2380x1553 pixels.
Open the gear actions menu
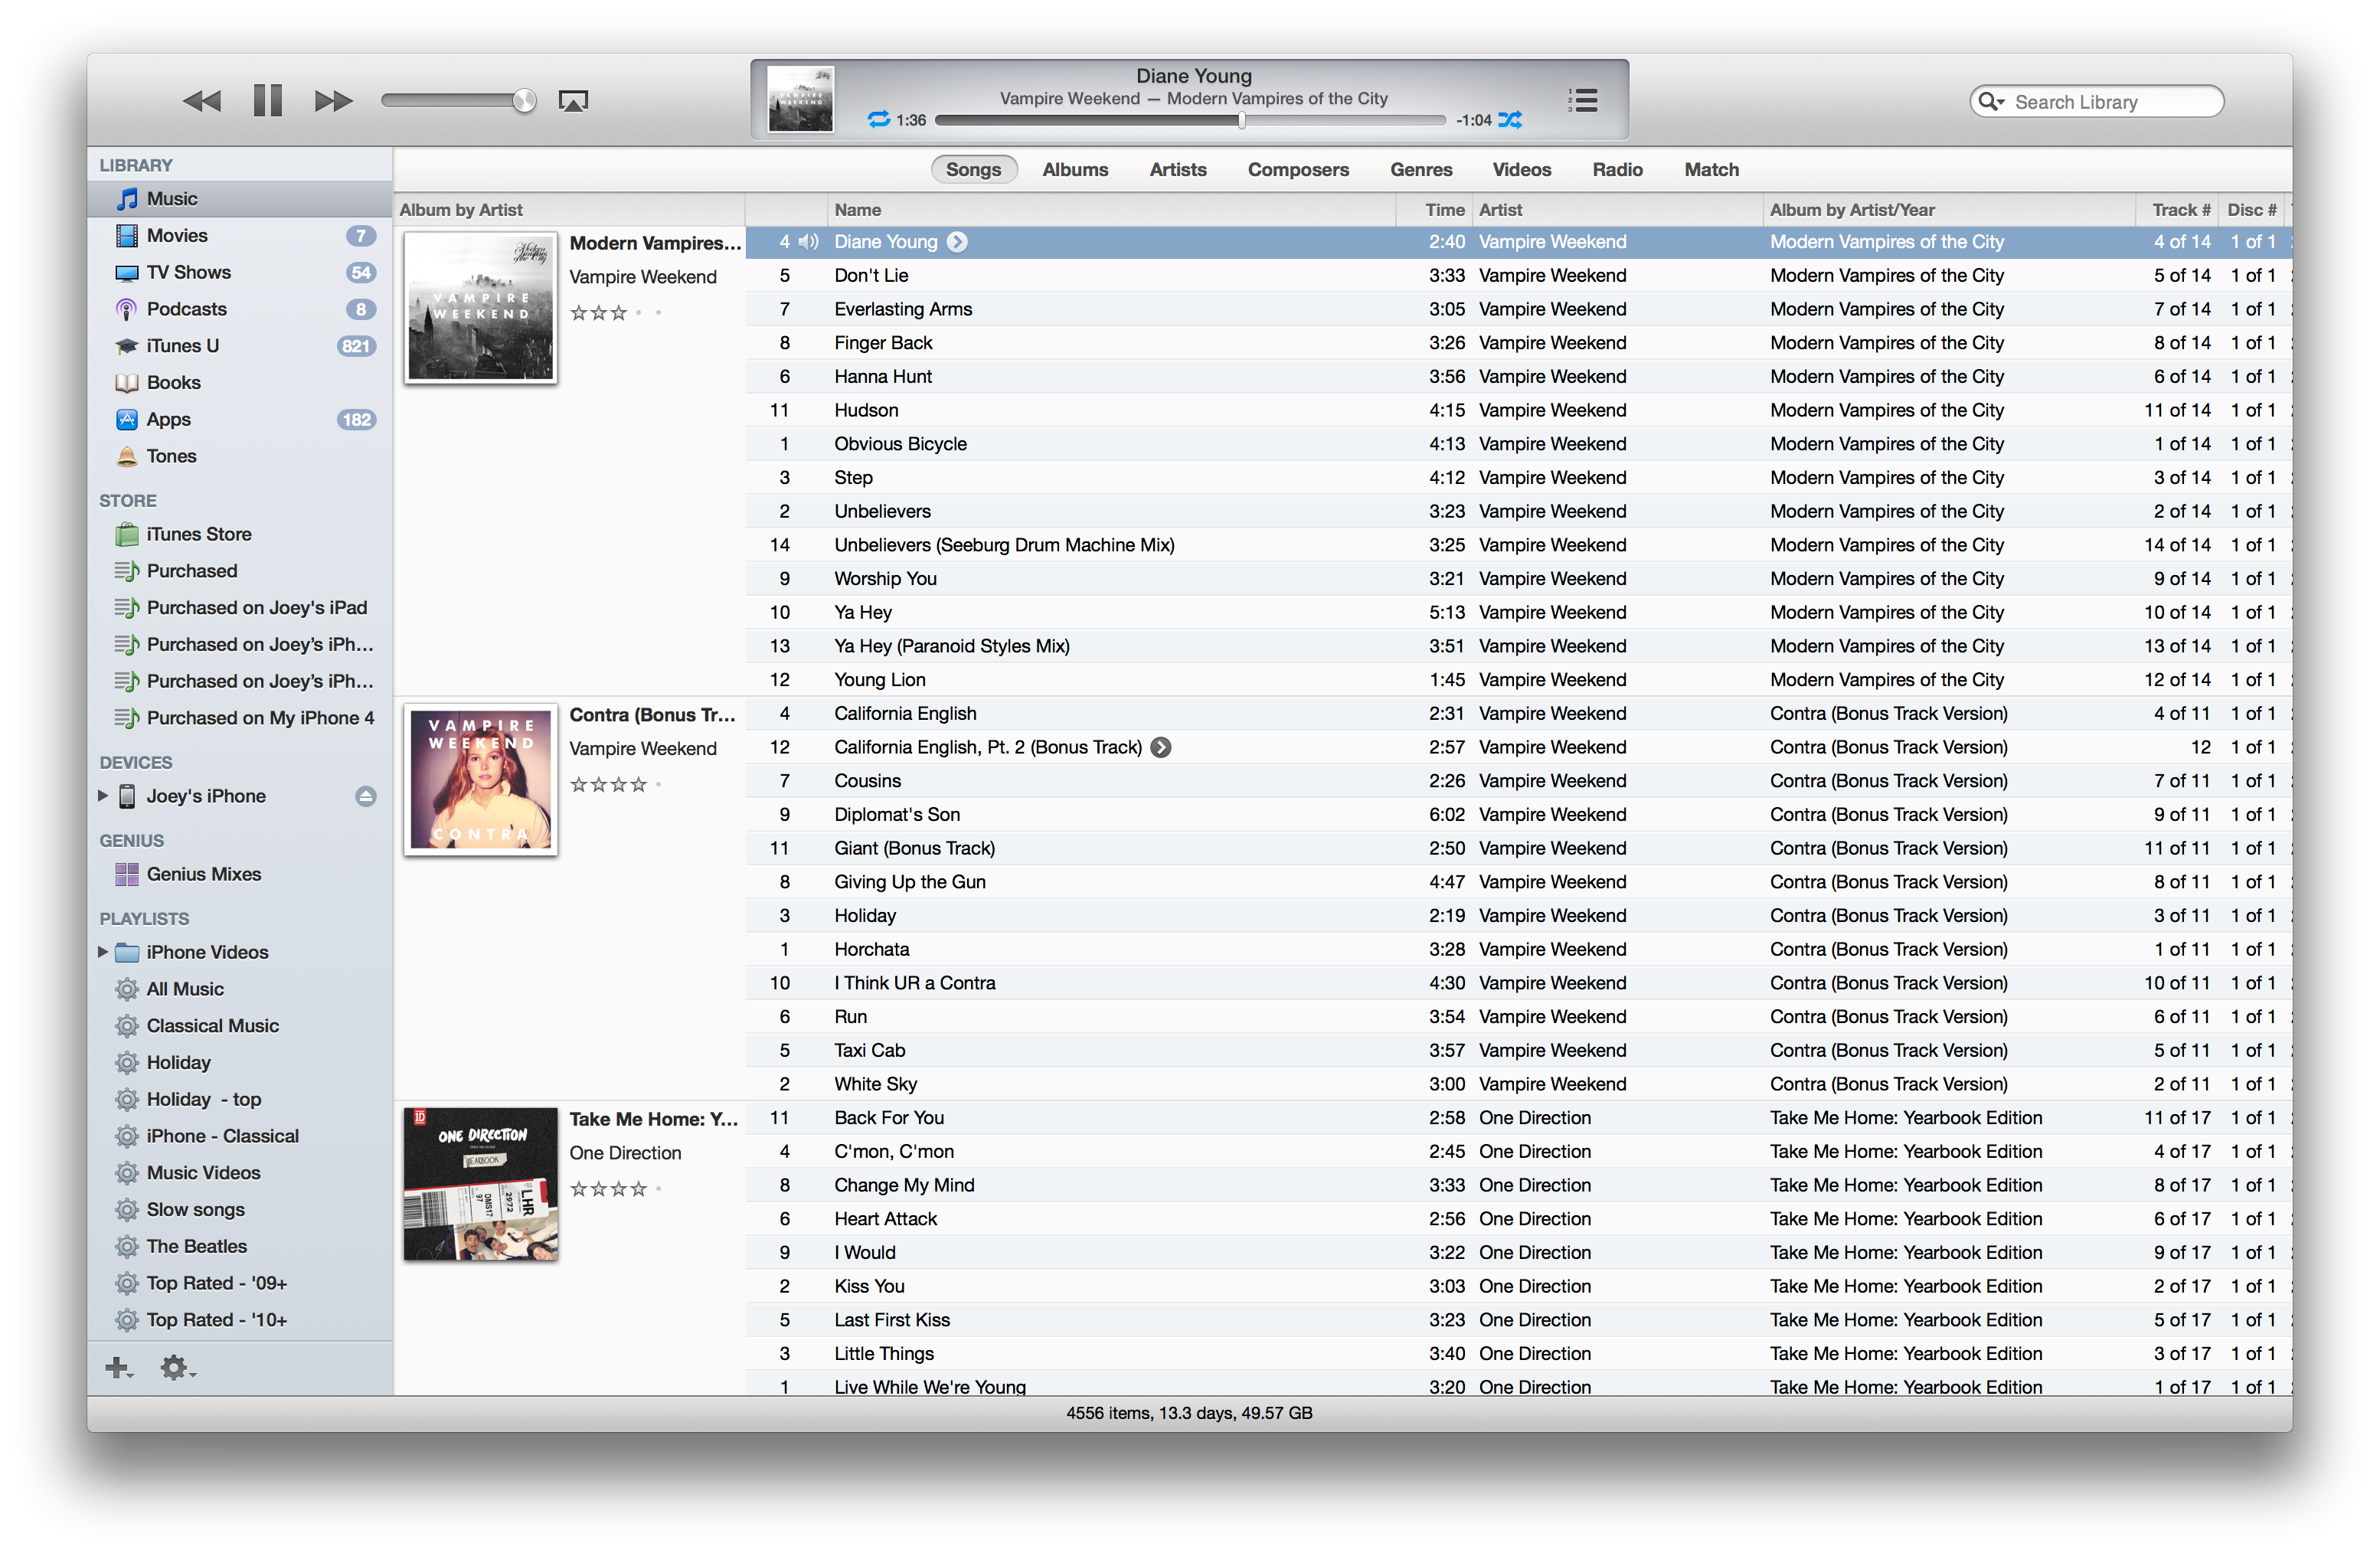point(177,1368)
